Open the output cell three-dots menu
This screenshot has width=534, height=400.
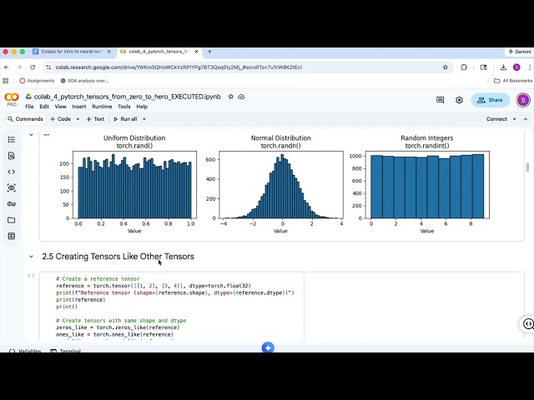tap(47, 135)
